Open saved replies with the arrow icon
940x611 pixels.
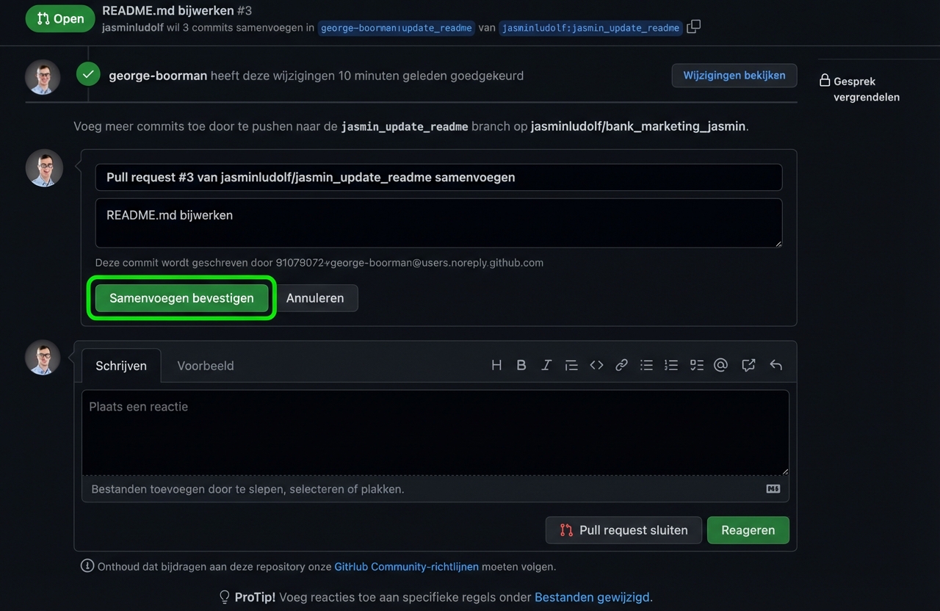coord(775,365)
